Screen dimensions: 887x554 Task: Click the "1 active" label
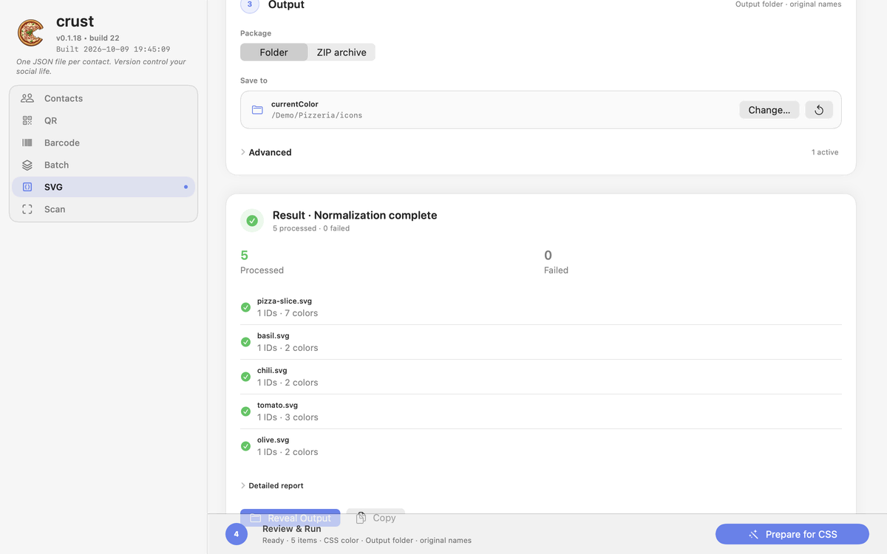[x=825, y=152]
